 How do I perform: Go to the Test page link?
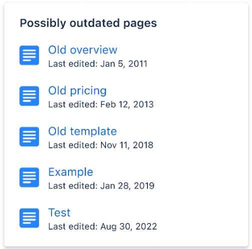pyautogui.click(x=59, y=212)
